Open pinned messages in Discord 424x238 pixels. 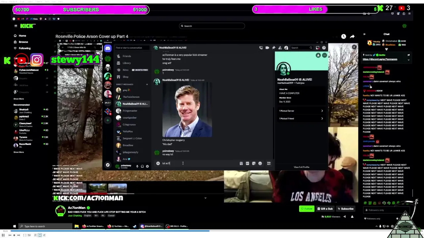pos(274,48)
